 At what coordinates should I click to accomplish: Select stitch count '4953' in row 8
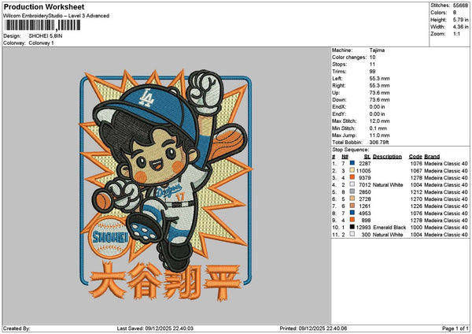pyautogui.click(x=364, y=213)
